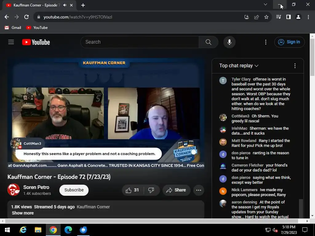Close the Kauffman Corner tab

[x=71, y=5]
